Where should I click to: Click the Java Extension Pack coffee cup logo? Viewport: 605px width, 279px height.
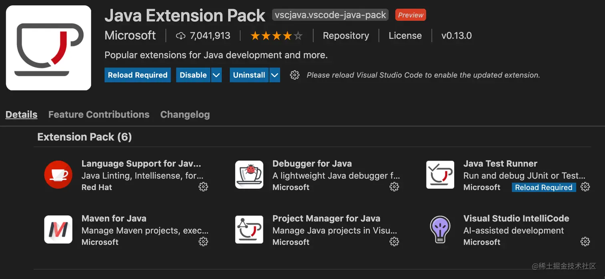(48, 47)
